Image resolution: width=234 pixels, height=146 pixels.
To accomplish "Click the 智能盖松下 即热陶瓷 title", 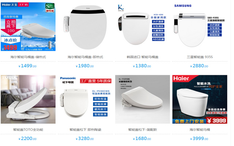I will 85,130.
